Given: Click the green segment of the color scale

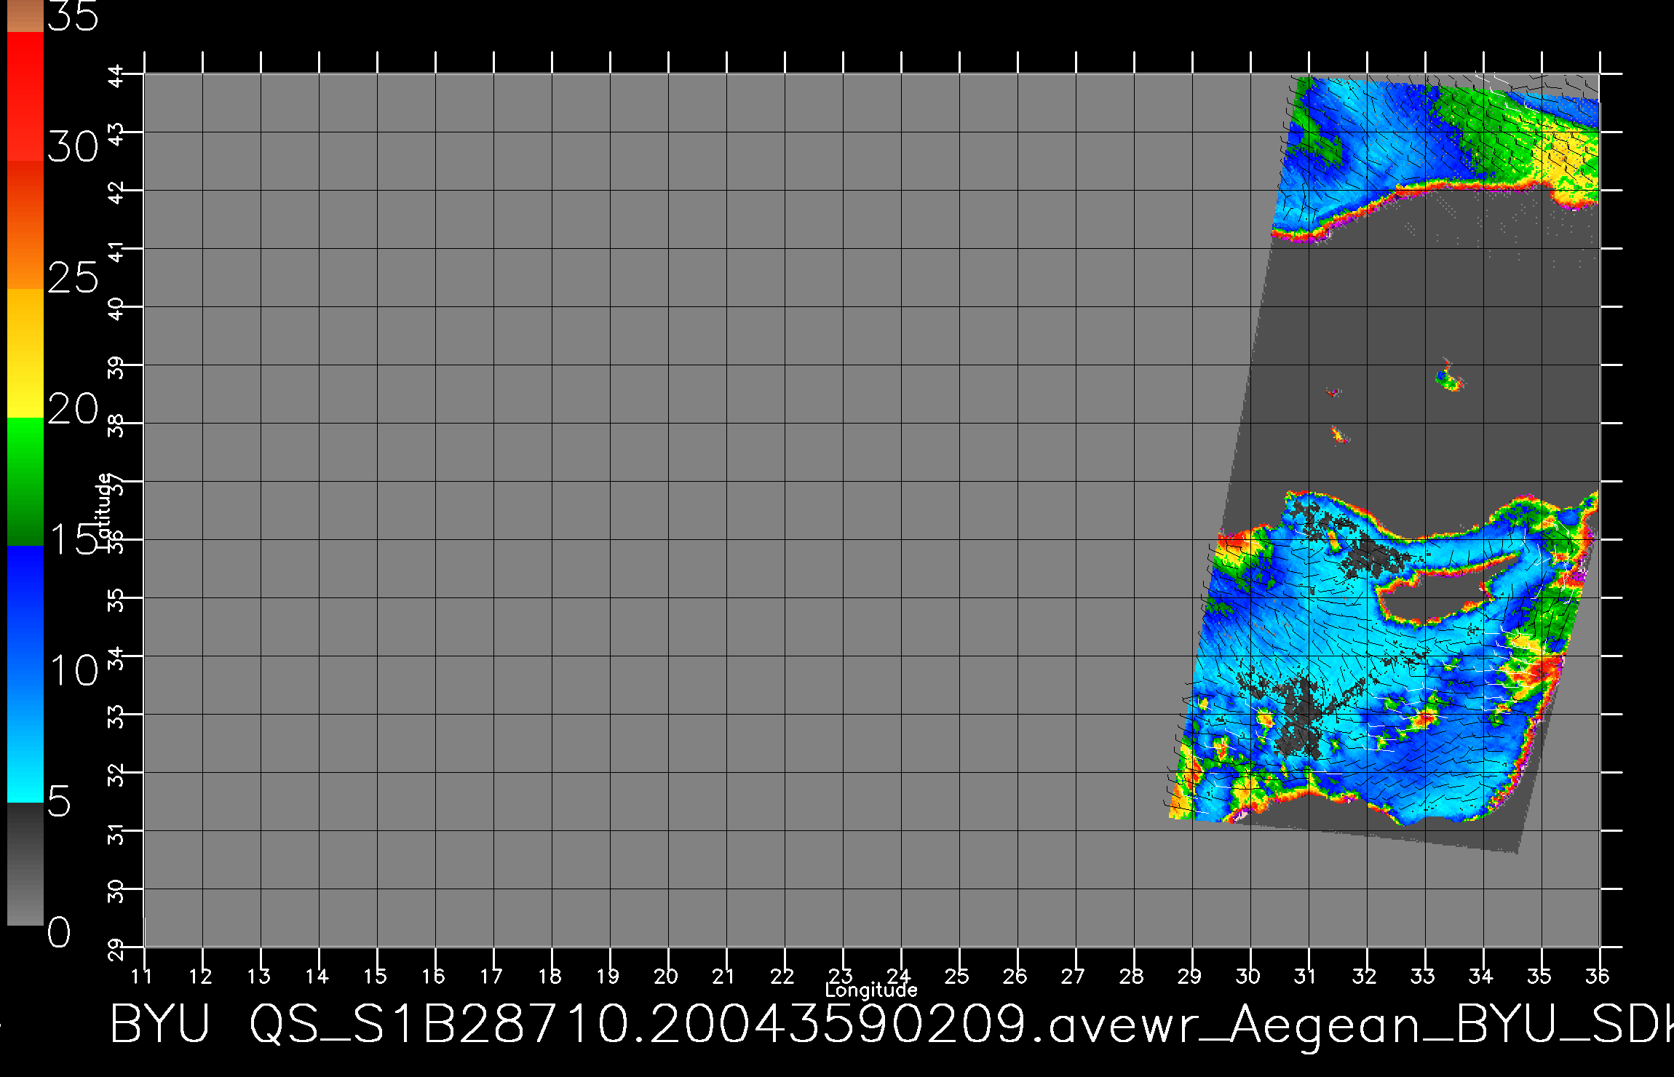Looking at the screenshot, I should (x=25, y=481).
